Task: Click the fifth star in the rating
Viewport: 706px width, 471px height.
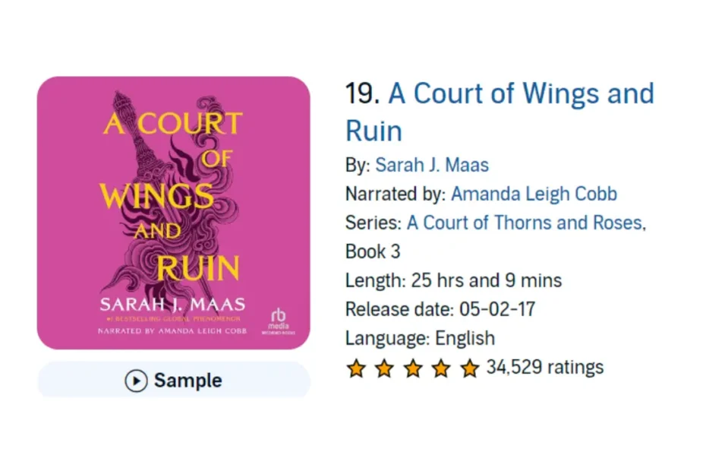Action: point(468,368)
